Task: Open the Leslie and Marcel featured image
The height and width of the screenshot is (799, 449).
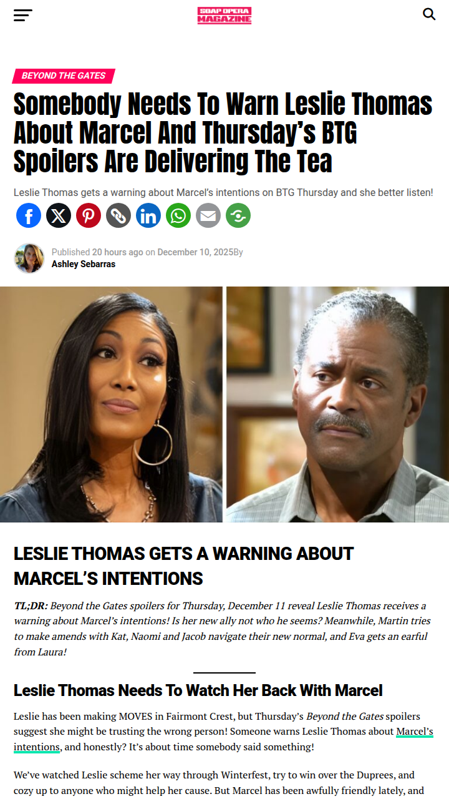Action: pos(224,404)
